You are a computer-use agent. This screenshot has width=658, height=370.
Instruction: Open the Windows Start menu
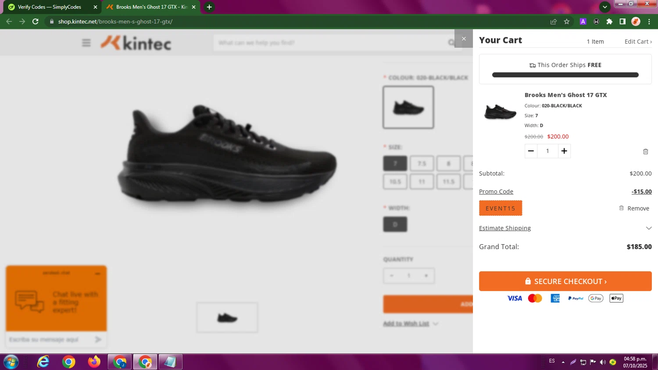click(x=11, y=362)
